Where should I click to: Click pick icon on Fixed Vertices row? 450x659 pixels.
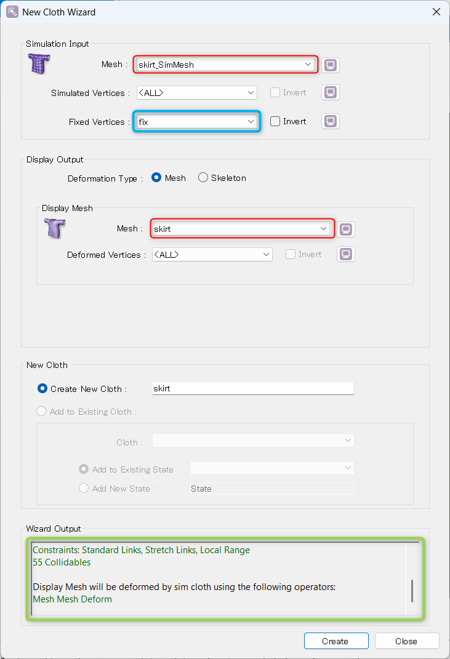tap(331, 121)
